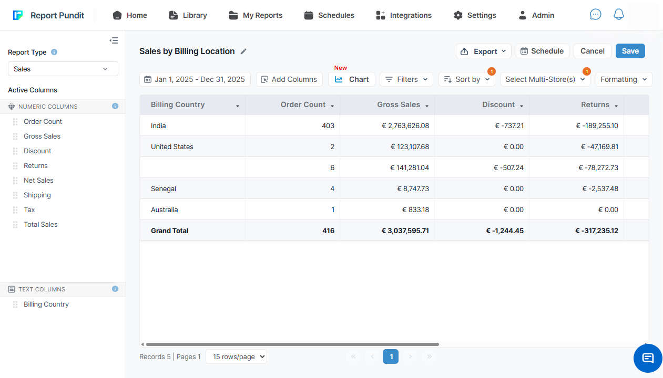Click the drag handle beside Total Sales
This screenshot has height=378, width=663.
[x=15, y=224]
